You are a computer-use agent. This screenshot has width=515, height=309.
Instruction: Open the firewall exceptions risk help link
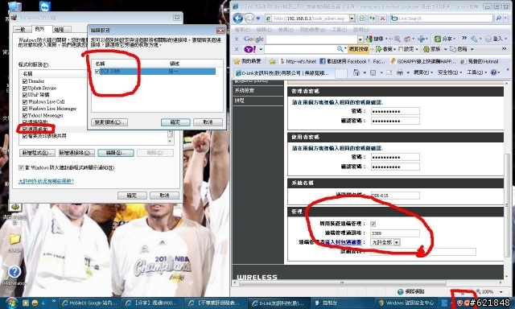coord(46,181)
